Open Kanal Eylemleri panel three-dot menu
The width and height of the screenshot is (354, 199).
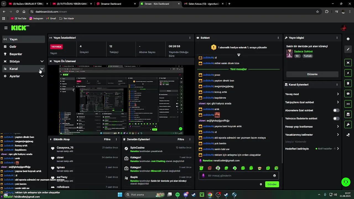click(337, 85)
